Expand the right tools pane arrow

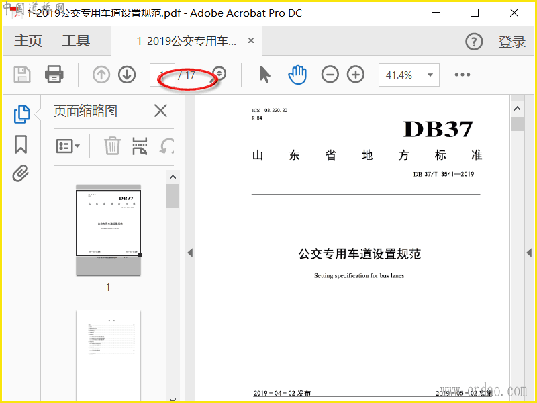pyautogui.click(x=529, y=253)
